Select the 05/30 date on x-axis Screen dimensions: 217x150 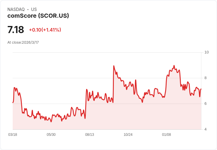point(51,135)
